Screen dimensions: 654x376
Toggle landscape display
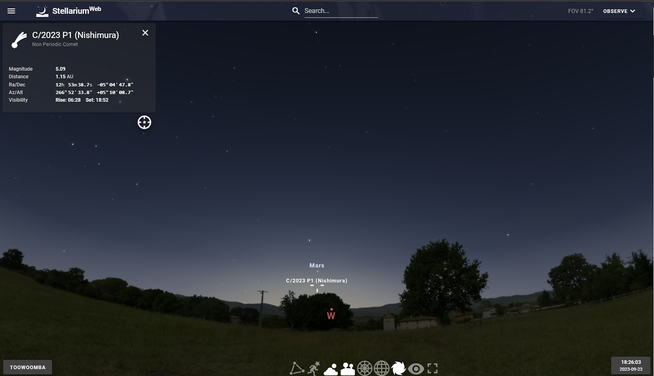(347, 369)
